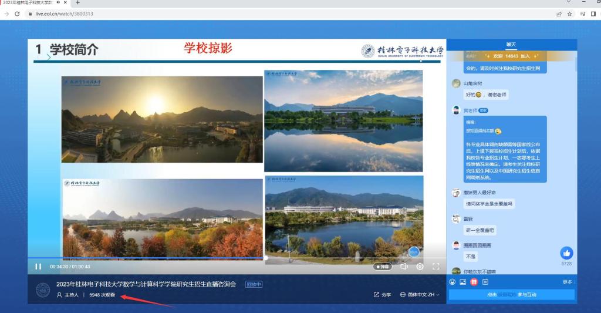This screenshot has width=601, height=313.
Task: Click 分享 share button
Action: pos(382,295)
